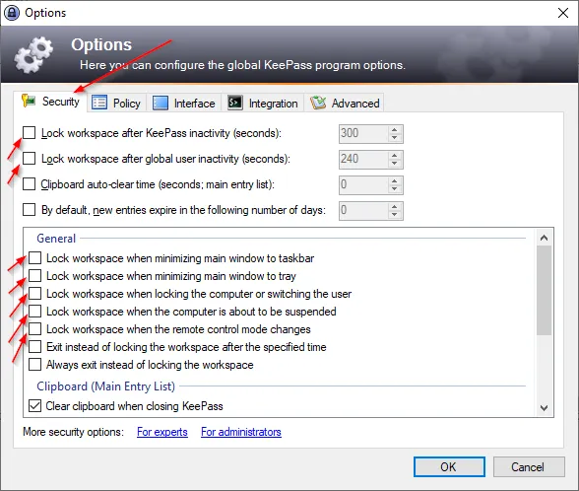
Task: Enable lock when minimizing to tray
Action: click(35, 275)
